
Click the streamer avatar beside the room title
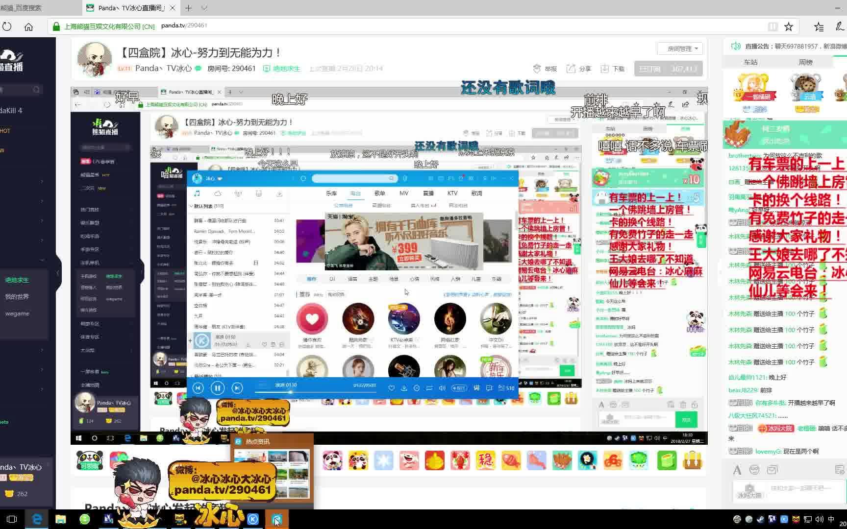(94, 59)
